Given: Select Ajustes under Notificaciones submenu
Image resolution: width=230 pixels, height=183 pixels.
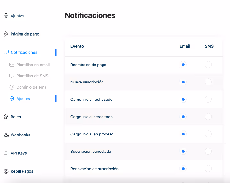Looking at the screenshot, I should 23,99.
